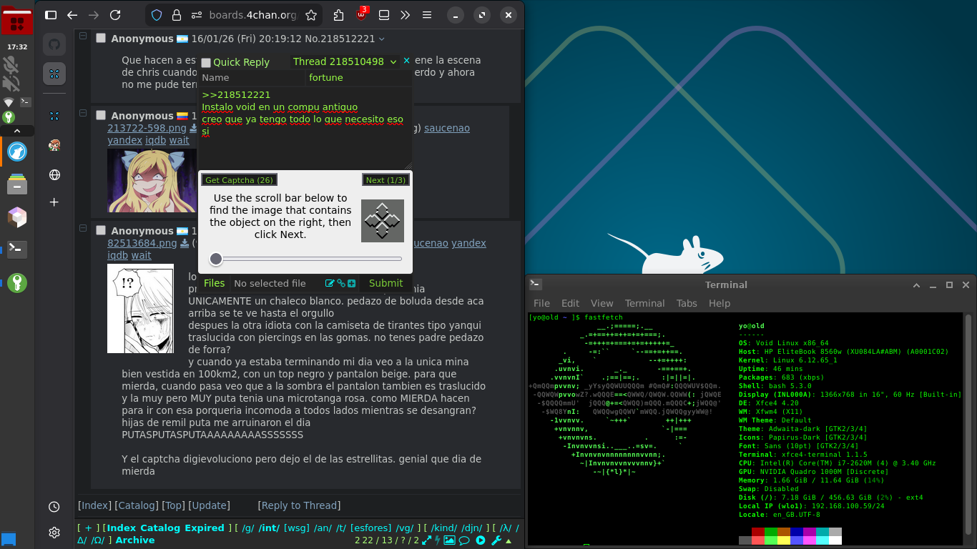Click the Files button in Quick Reply

pos(214,283)
